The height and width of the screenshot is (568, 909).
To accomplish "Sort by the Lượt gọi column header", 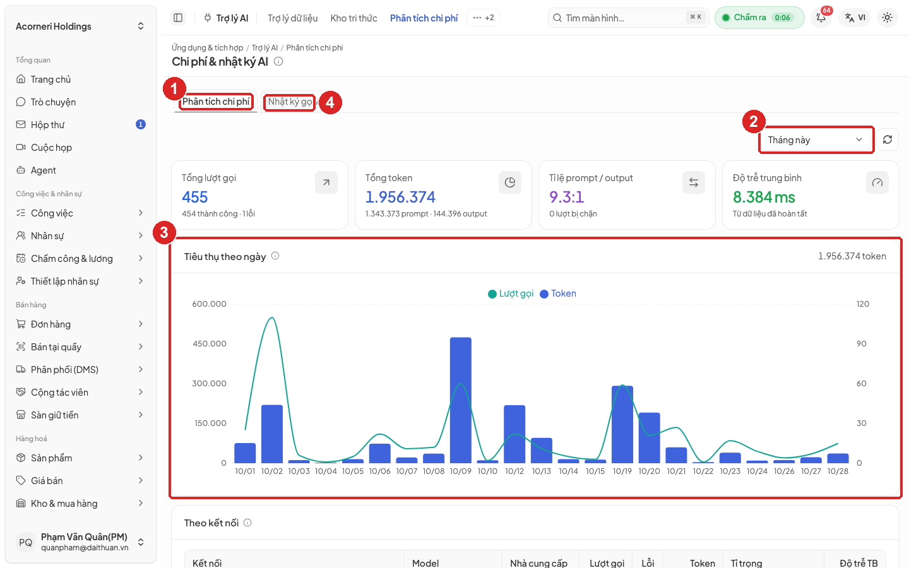I will 607,563.
